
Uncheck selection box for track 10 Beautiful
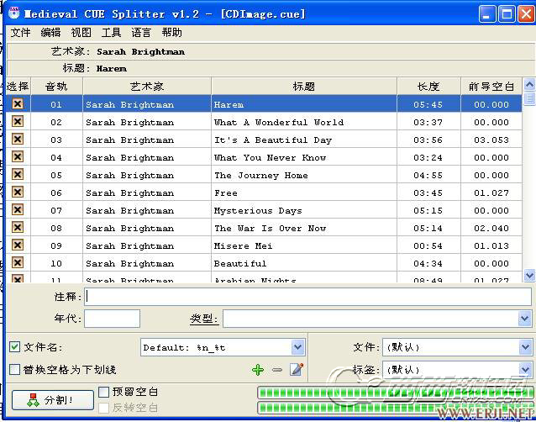click(18, 262)
